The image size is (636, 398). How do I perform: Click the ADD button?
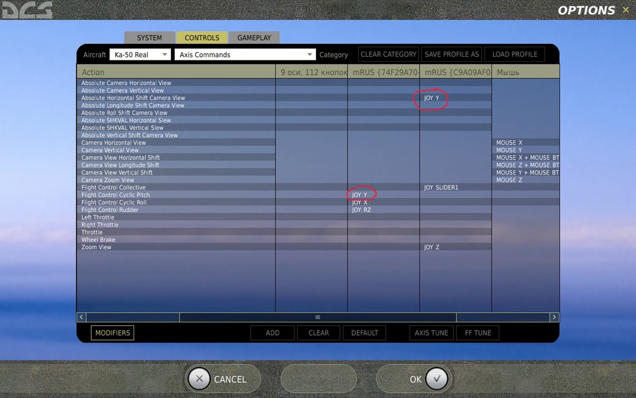coord(272,332)
